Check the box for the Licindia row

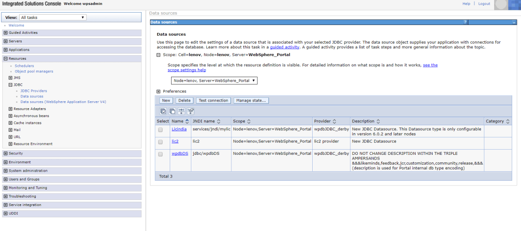point(161,129)
